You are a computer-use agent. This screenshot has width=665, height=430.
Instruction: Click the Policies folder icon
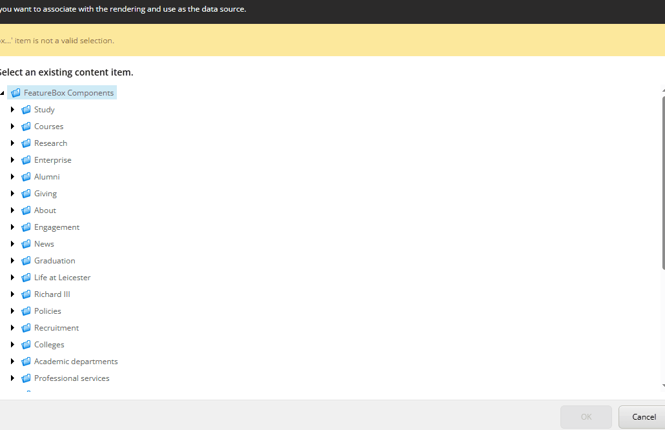26,311
